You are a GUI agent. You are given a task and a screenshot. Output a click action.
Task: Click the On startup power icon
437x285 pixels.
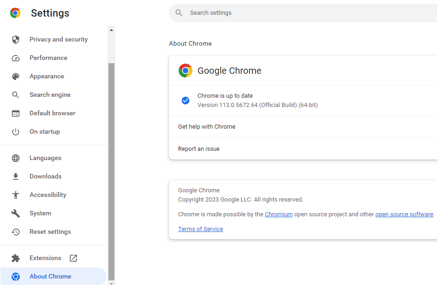pos(16,132)
